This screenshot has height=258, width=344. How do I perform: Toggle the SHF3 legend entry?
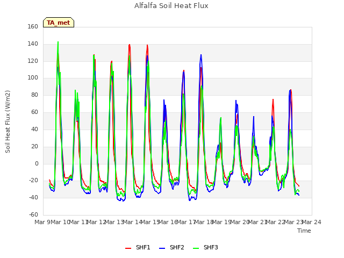(x=205, y=247)
